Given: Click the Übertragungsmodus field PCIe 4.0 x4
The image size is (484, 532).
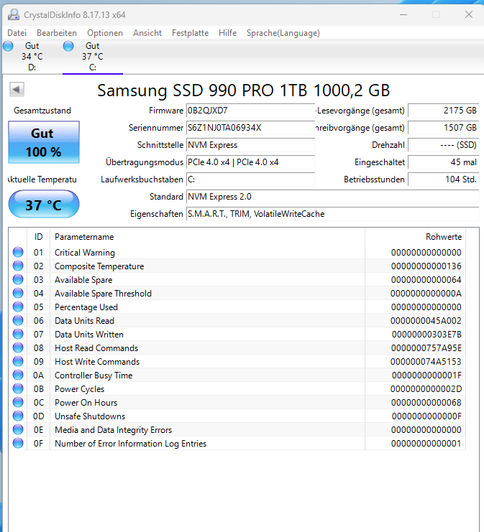Looking at the screenshot, I should pyautogui.click(x=250, y=162).
